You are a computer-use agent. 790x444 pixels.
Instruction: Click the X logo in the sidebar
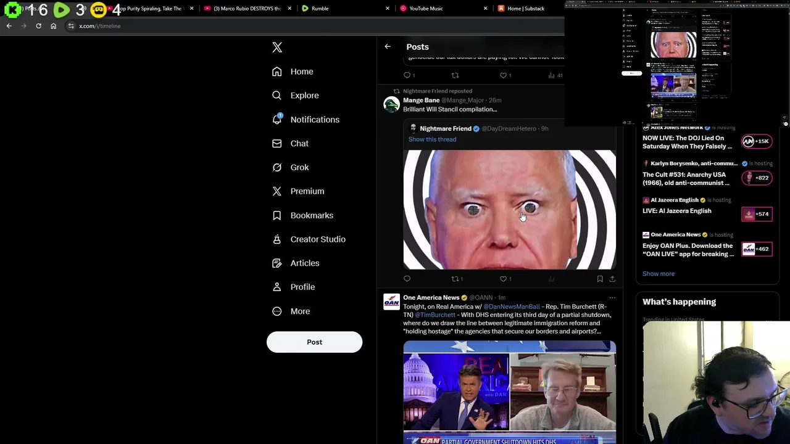coord(277,47)
